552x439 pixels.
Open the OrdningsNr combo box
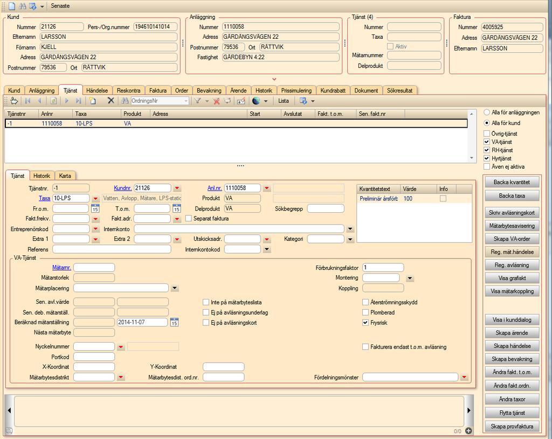(x=186, y=101)
